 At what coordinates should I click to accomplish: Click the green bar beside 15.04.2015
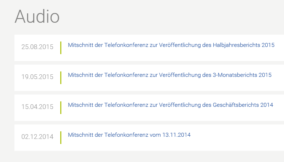coord(61,108)
